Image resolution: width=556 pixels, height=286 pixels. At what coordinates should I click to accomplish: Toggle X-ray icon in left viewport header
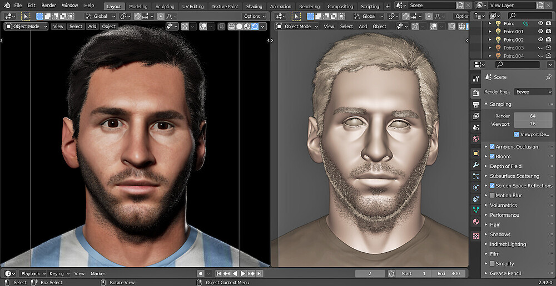(221, 27)
